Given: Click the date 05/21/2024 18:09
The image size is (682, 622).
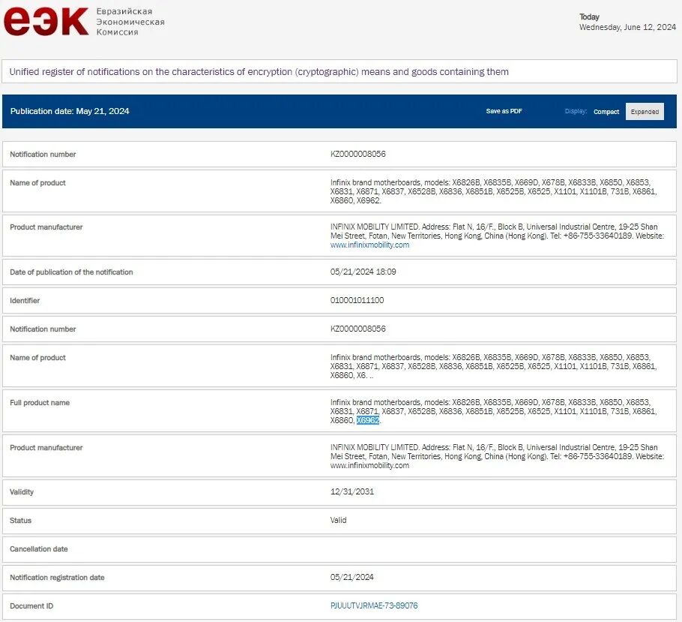Looking at the screenshot, I should coord(363,272).
